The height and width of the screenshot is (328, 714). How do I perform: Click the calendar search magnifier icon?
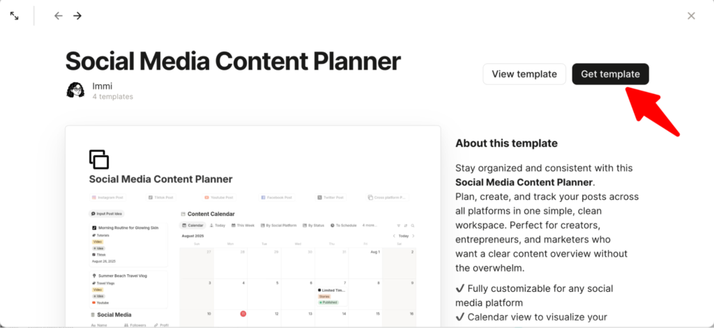coord(412,226)
